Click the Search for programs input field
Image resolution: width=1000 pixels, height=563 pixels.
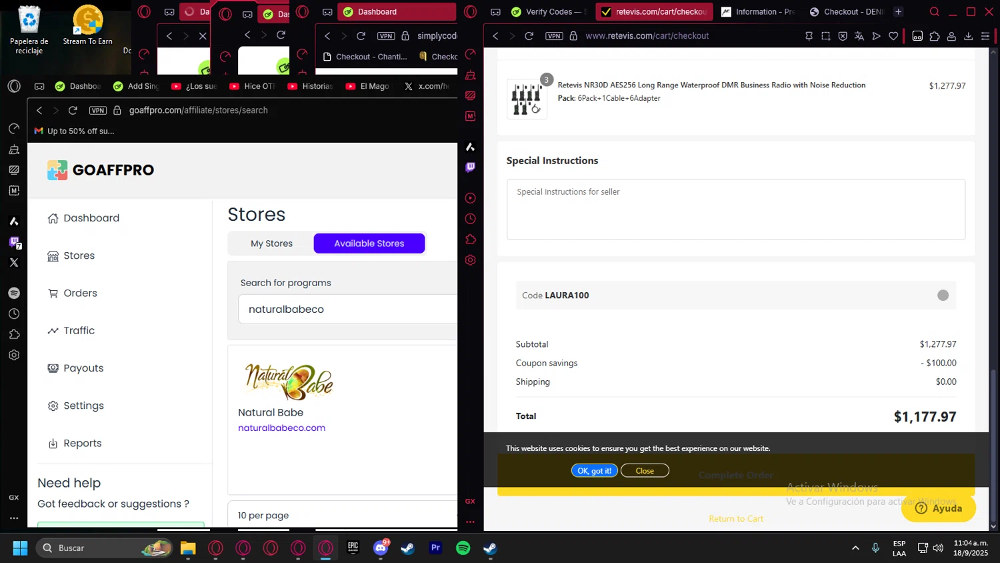[x=348, y=309]
